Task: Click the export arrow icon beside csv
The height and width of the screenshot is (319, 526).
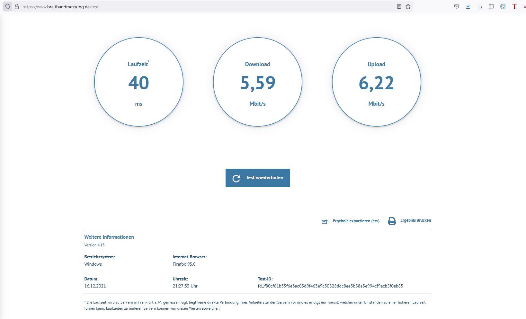Action: tap(325, 221)
